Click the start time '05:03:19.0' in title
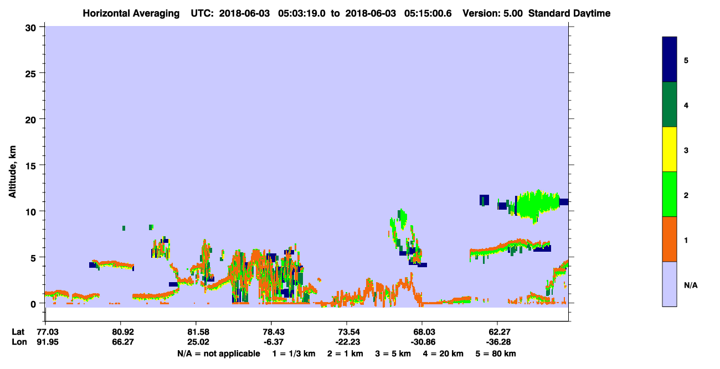This screenshot has height=369, width=720. coord(303,13)
